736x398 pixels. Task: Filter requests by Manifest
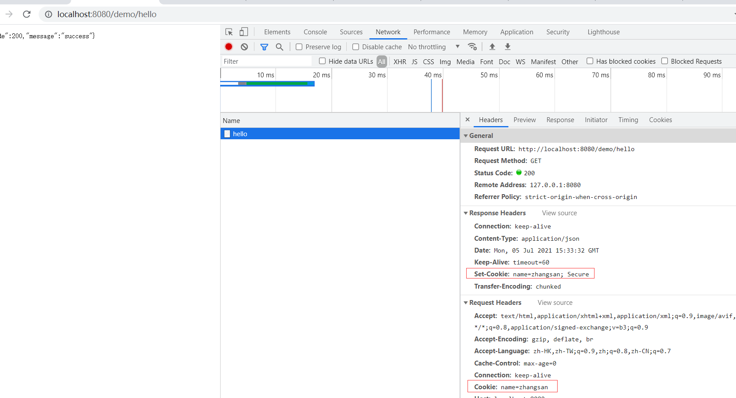pos(543,62)
